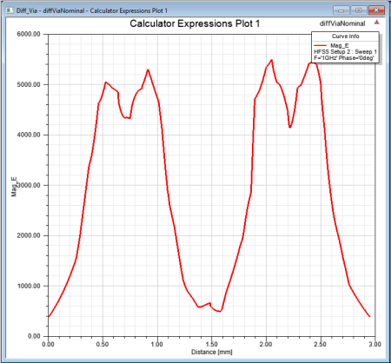The height and width of the screenshot is (363, 391).
Task: Click the 1.50 X-axis tick label
Action: (212, 344)
